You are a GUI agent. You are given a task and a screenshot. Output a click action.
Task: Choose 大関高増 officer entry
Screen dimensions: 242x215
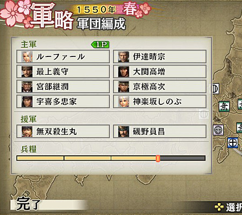[160, 71]
